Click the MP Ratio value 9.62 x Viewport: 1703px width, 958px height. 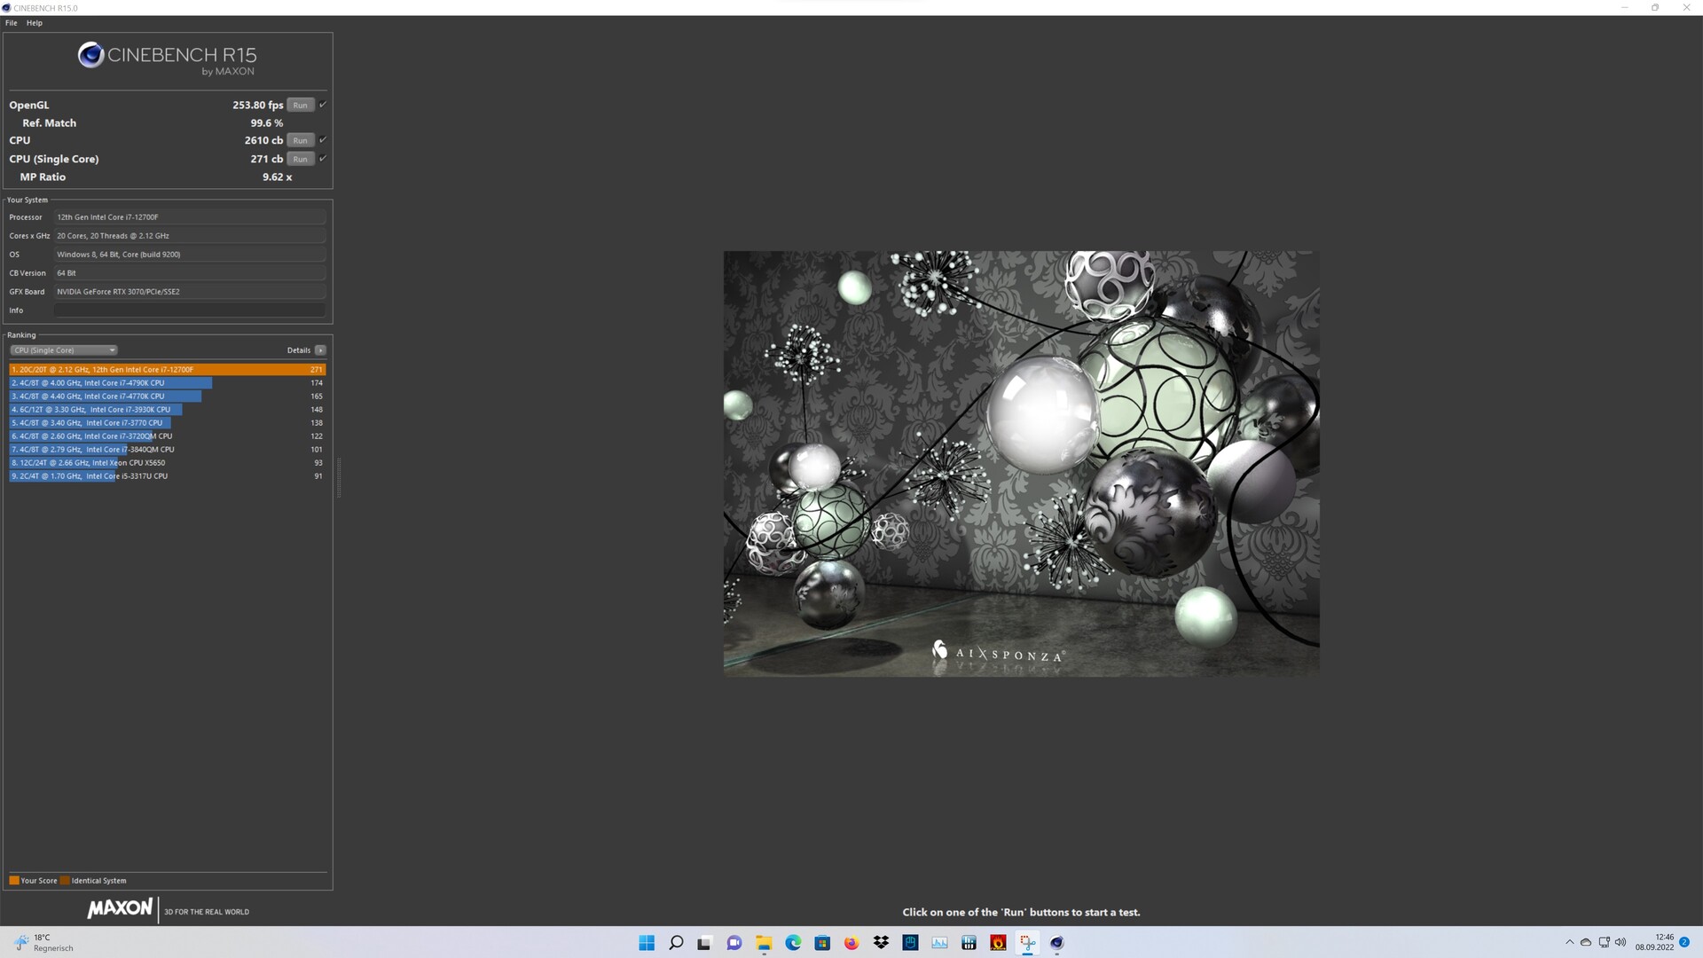tap(277, 177)
